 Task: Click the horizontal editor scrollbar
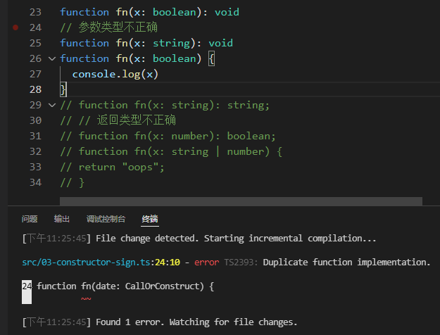pos(241,201)
